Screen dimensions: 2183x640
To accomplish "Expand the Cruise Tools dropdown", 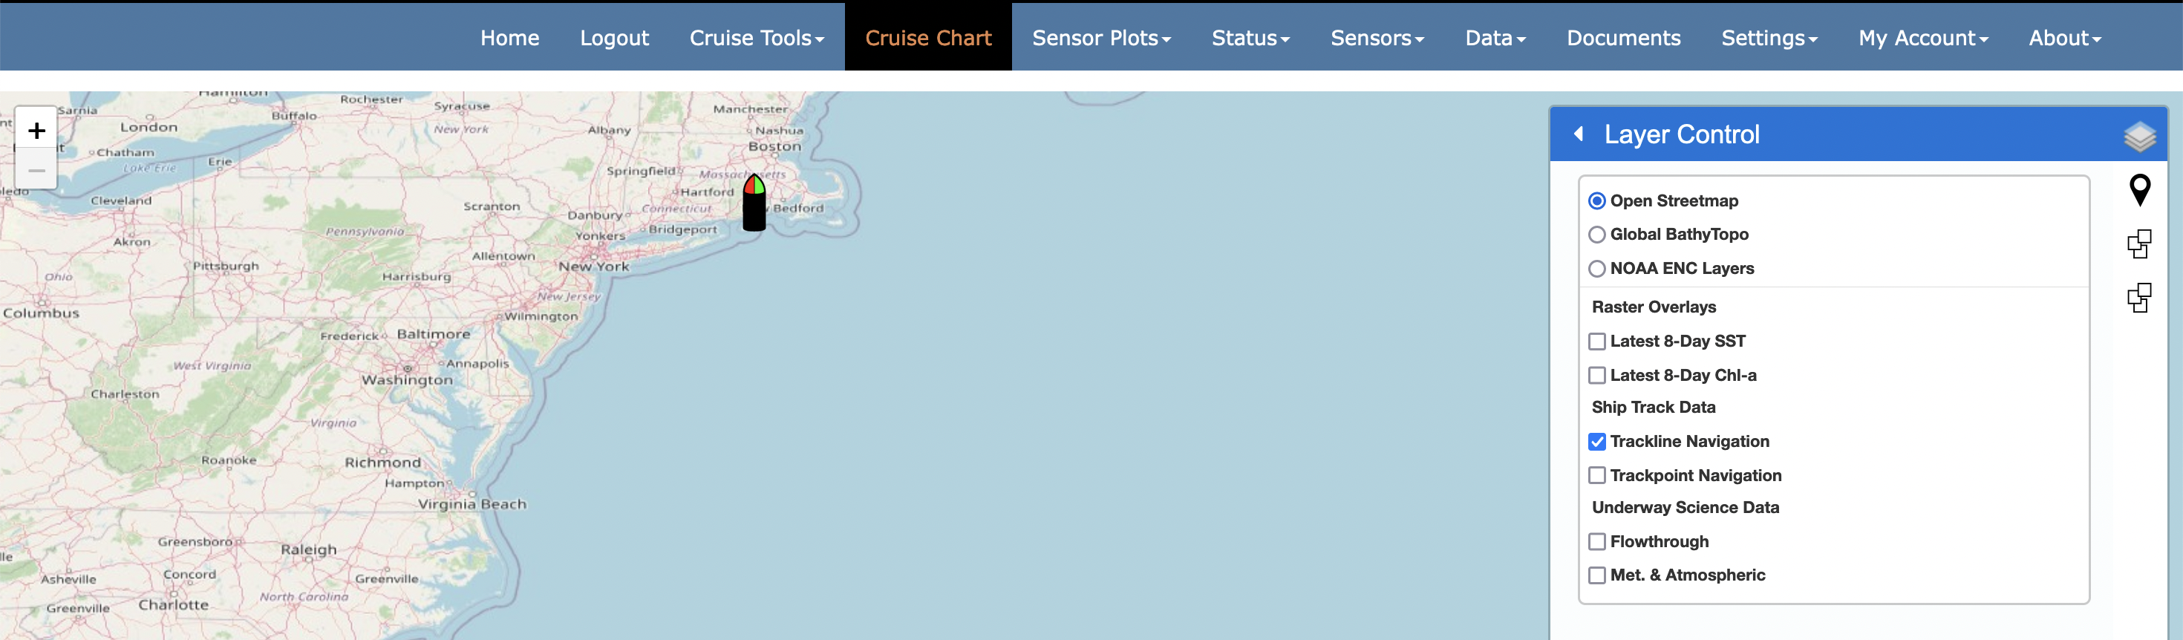I will click(x=757, y=38).
